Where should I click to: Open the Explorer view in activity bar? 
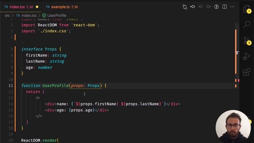[x=246, y=9]
